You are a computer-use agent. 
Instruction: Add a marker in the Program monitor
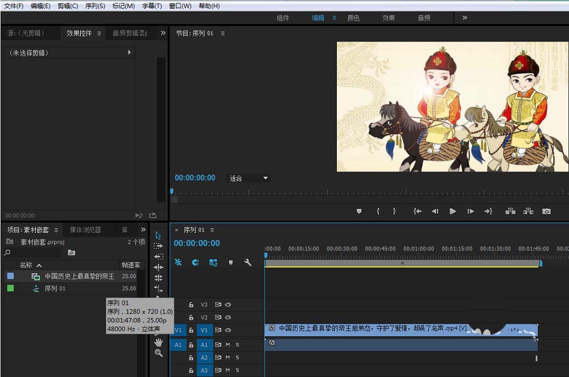[359, 211]
